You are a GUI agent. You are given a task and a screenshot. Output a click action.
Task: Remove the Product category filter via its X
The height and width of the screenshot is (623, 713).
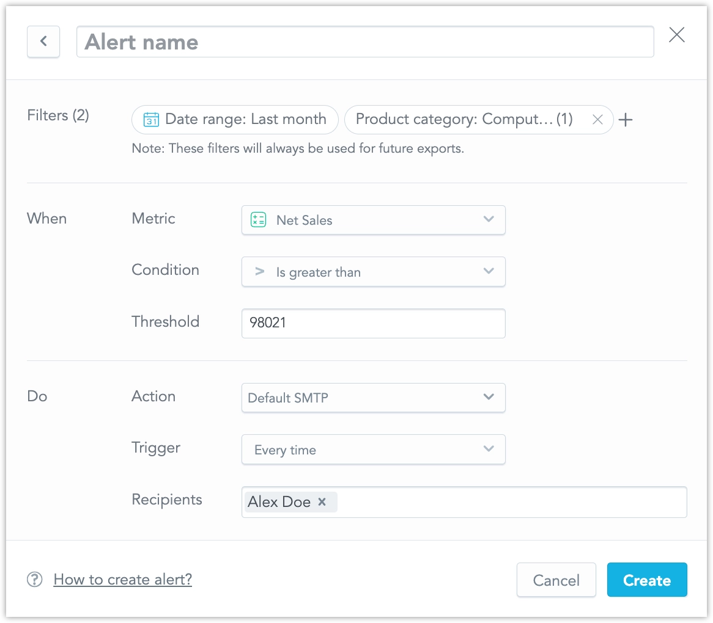[x=597, y=120]
